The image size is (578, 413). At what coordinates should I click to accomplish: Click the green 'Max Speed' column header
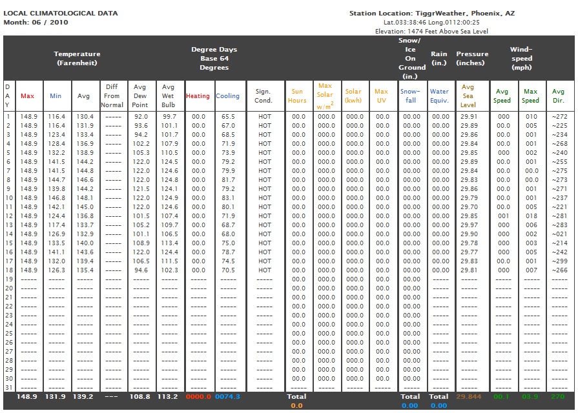pyautogui.click(x=530, y=96)
